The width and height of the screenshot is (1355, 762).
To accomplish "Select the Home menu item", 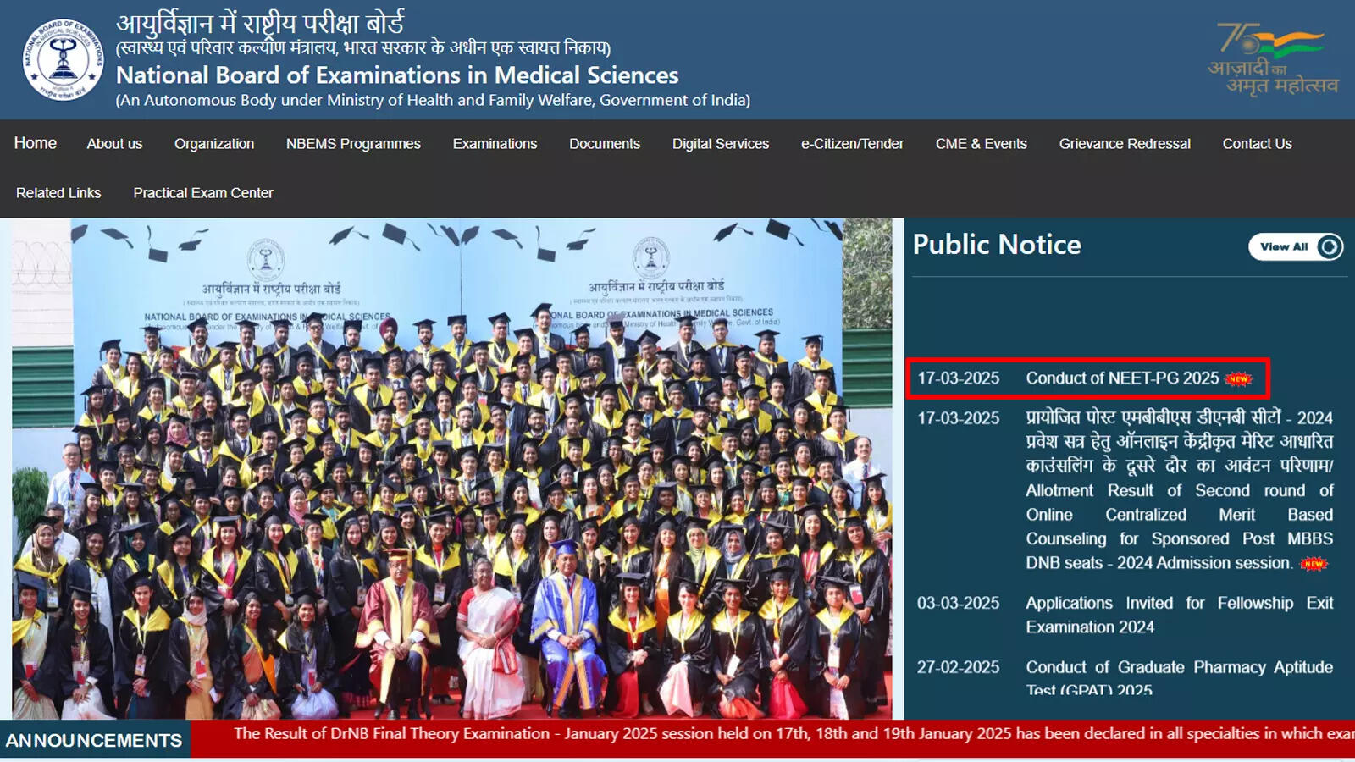I will point(35,144).
